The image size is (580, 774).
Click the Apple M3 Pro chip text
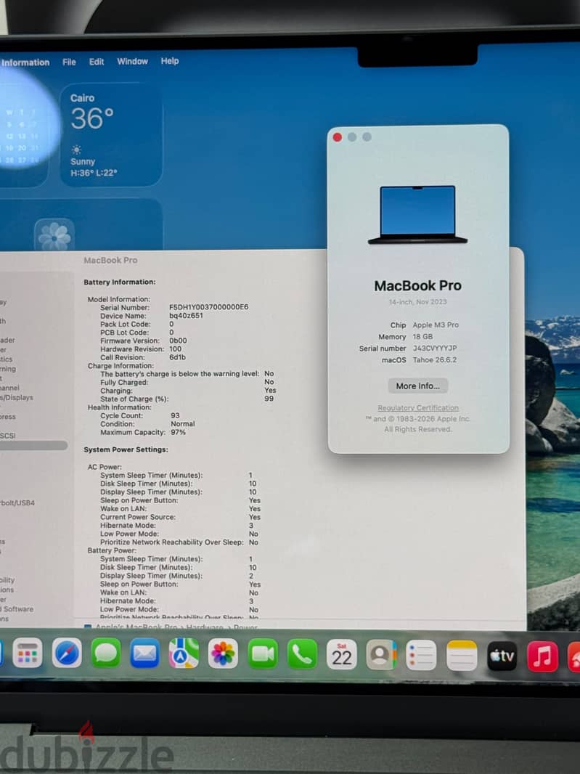coord(436,325)
